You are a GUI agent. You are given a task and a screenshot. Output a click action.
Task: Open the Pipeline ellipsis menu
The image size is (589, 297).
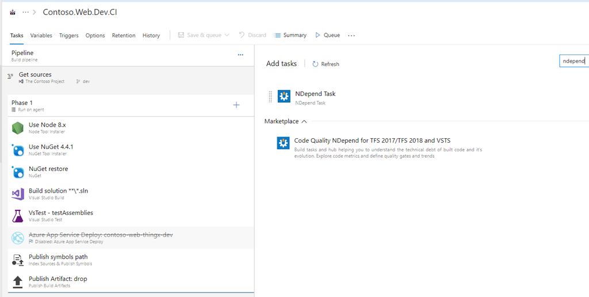point(240,55)
